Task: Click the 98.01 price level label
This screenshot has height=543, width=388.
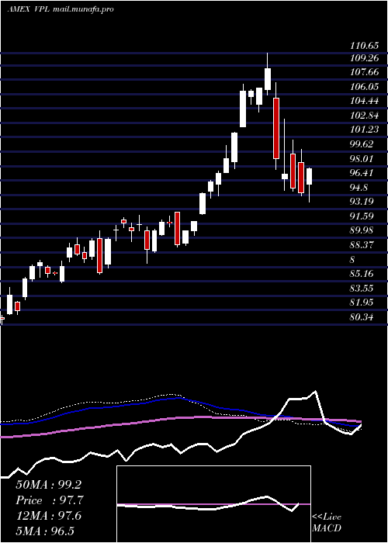Action: coord(362,158)
